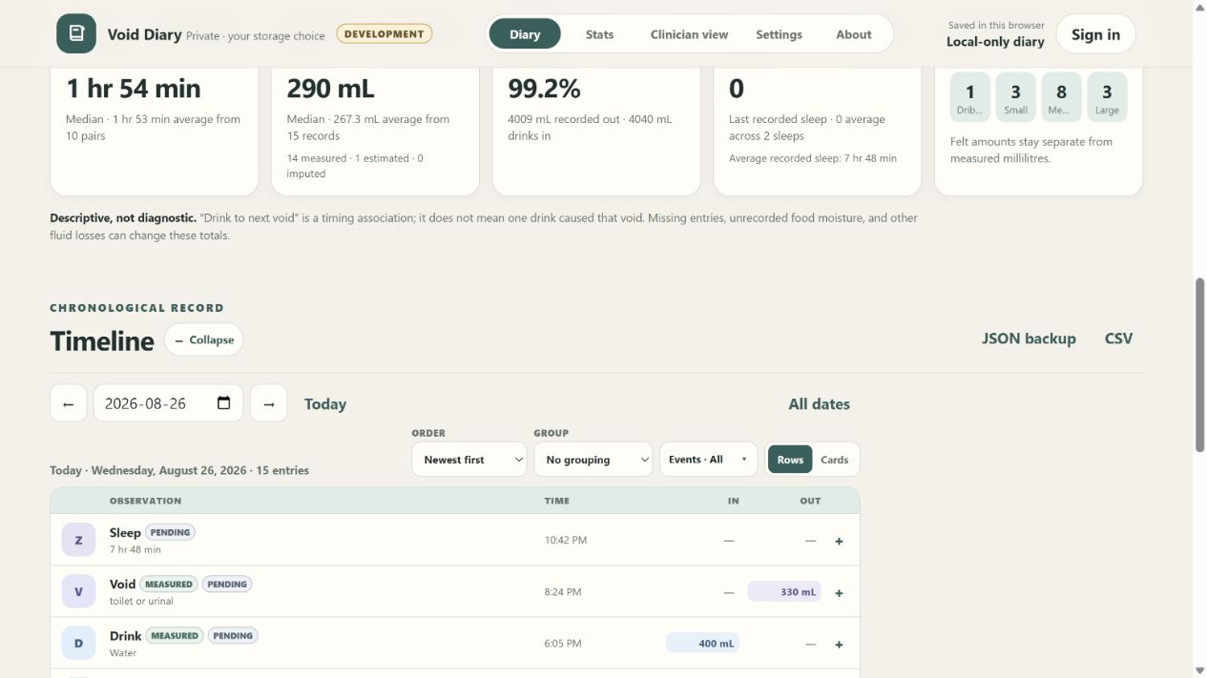The height and width of the screenshot is (678, 1207).
Task: Click the PENDING badge on Drink row
Action: click(x=233, y=635)
